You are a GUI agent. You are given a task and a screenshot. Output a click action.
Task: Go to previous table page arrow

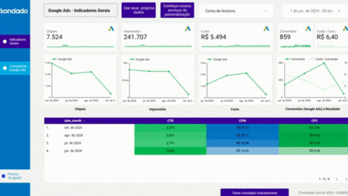click(x=337, y=179)
